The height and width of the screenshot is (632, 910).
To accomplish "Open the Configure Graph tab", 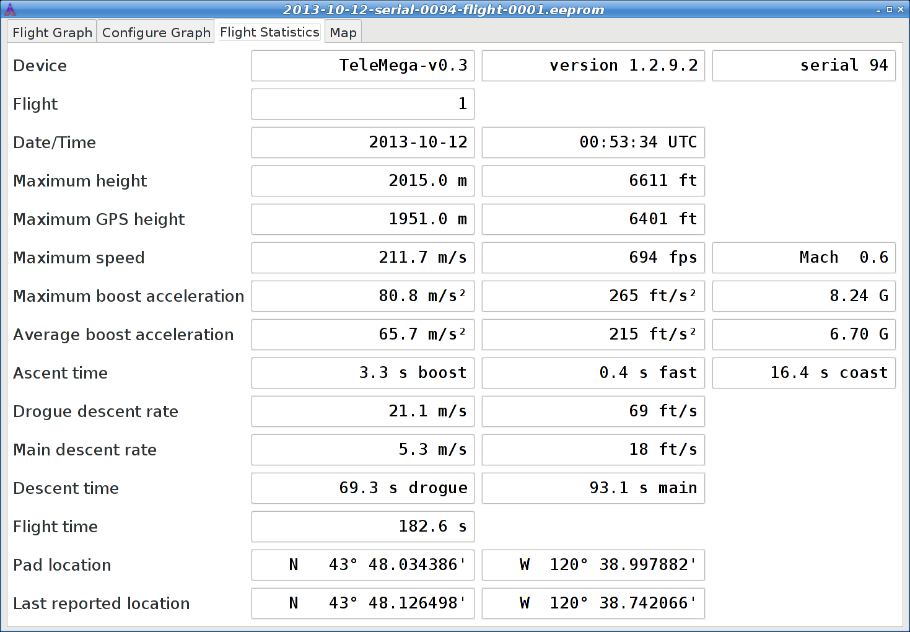I will (156, 33).
